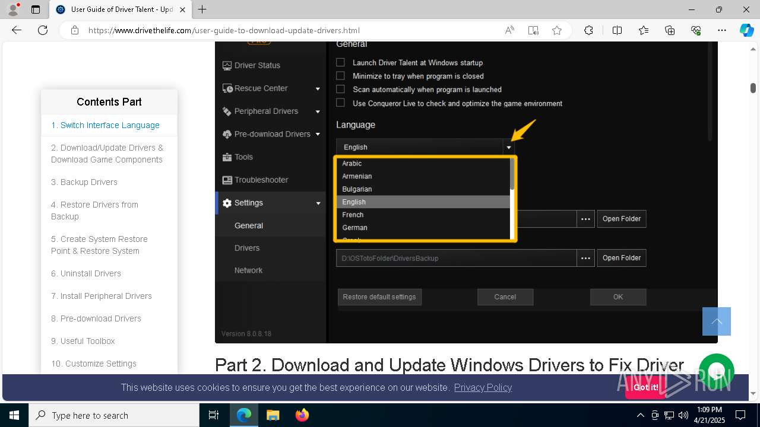
Task: Open Browser essentials icon
Action: pyautogui.click(x=696, y=30)
